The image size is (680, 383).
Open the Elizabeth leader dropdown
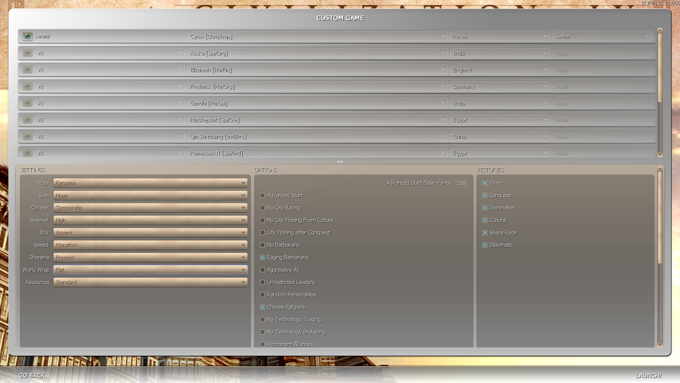318,70
